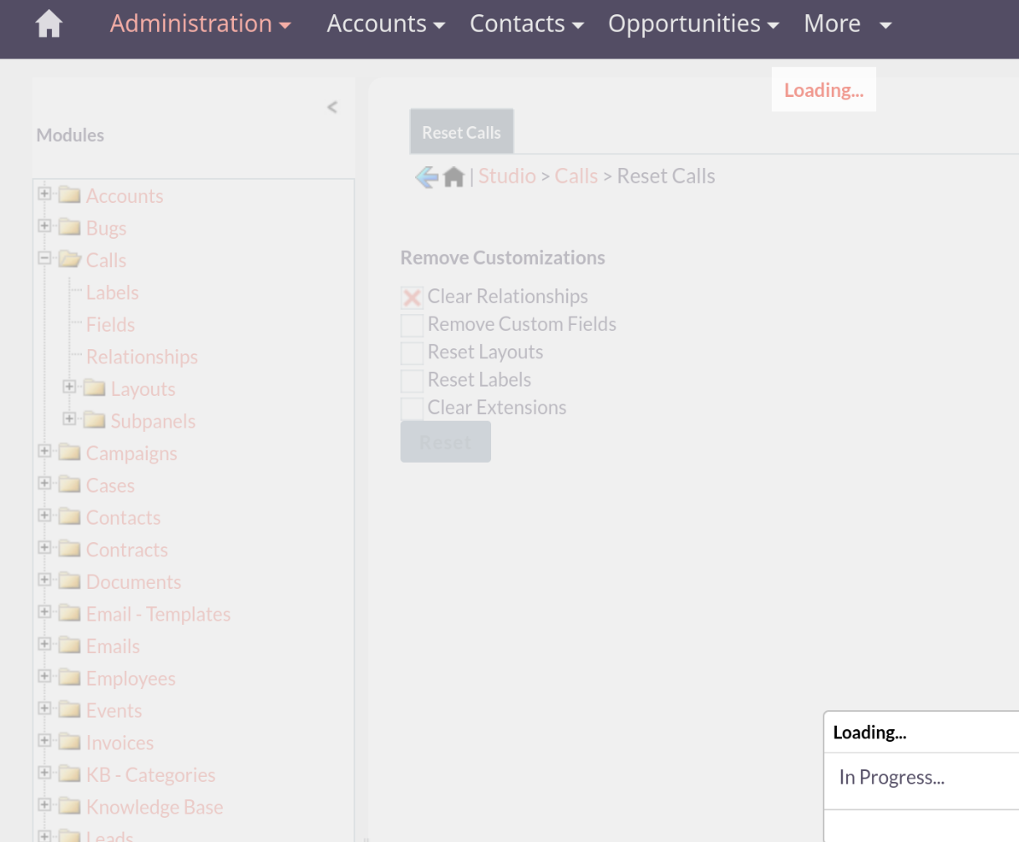
Task: Collapse the Calls tree node
Action: 44,259
